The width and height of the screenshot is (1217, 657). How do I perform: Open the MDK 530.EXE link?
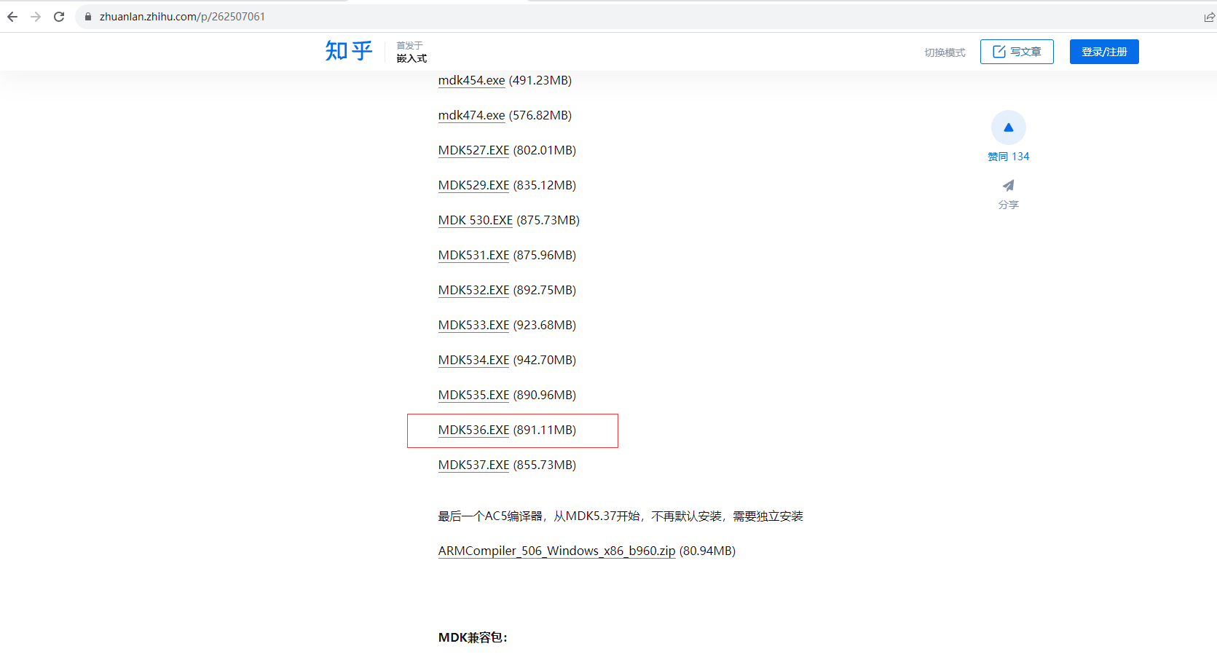(476, 220)
